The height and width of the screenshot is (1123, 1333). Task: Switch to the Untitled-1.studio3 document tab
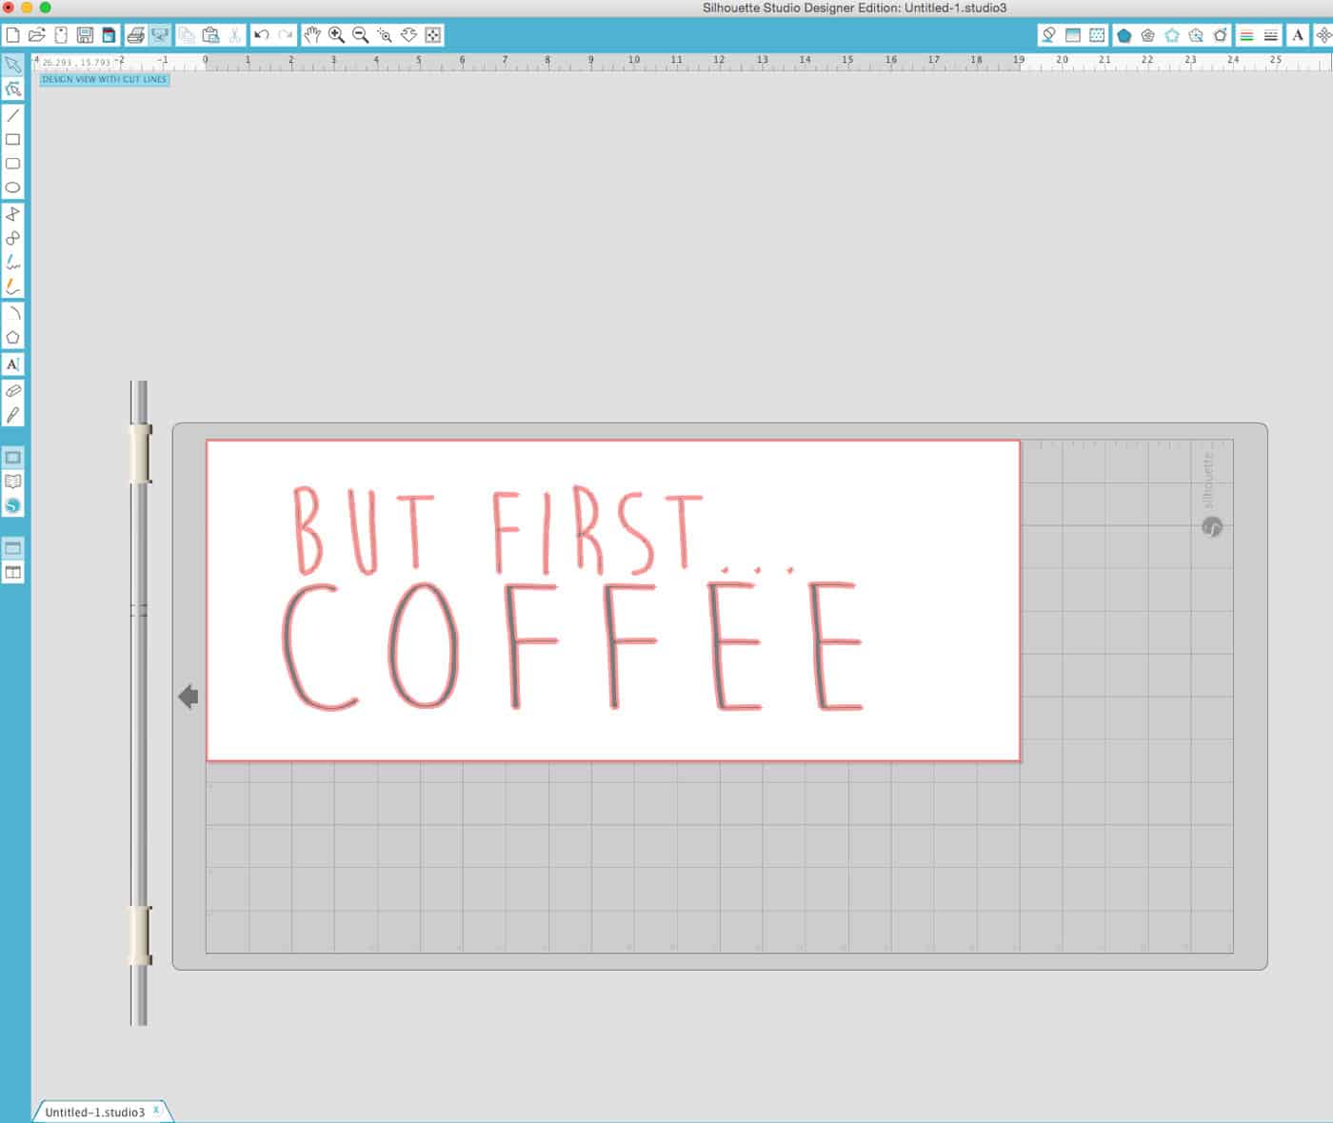tap(94, 1112)
